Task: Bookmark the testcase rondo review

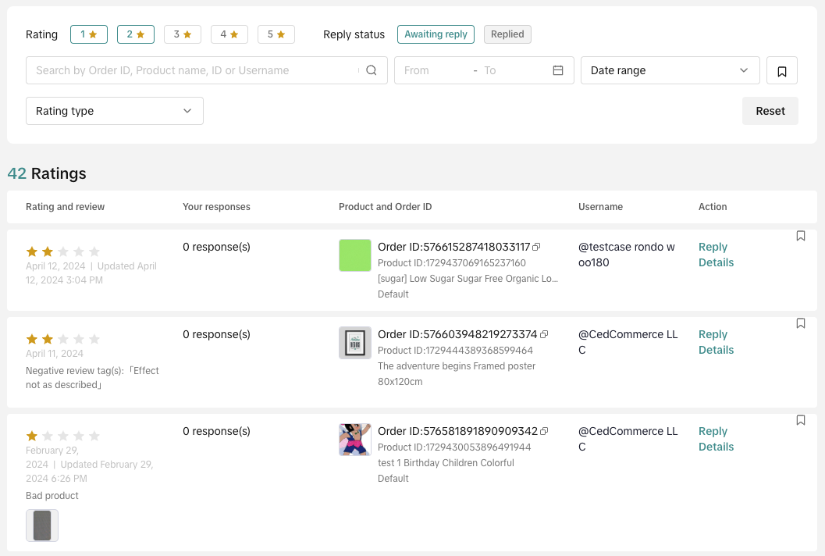Action: point(800,236)
